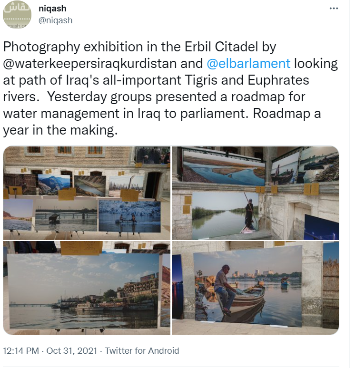
Task: Click the yellow note above riverside print
Action: [x=81, y=248]
